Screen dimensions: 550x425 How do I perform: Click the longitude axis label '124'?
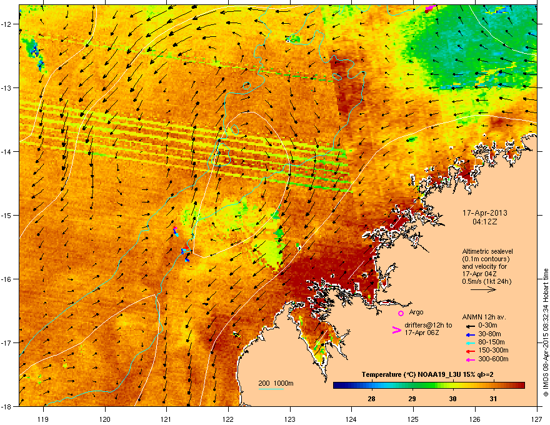coord(351,419)
